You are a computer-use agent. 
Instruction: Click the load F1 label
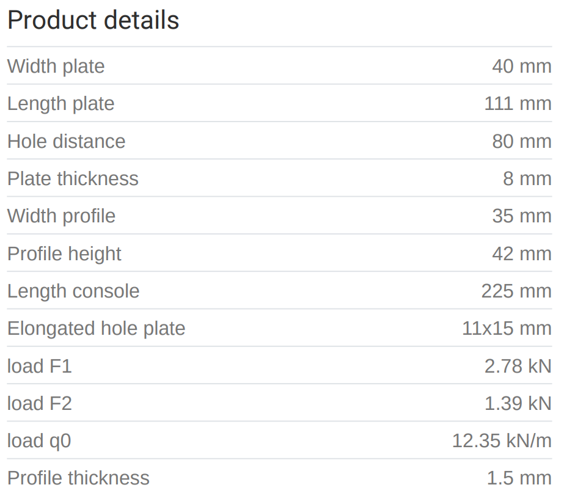coord(39,366)
